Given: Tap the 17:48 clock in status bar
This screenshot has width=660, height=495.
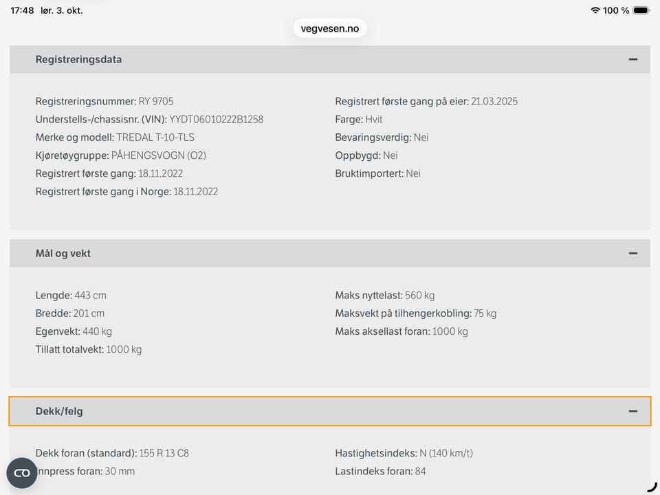Looking at the screenshot, I should pos(22,10).
